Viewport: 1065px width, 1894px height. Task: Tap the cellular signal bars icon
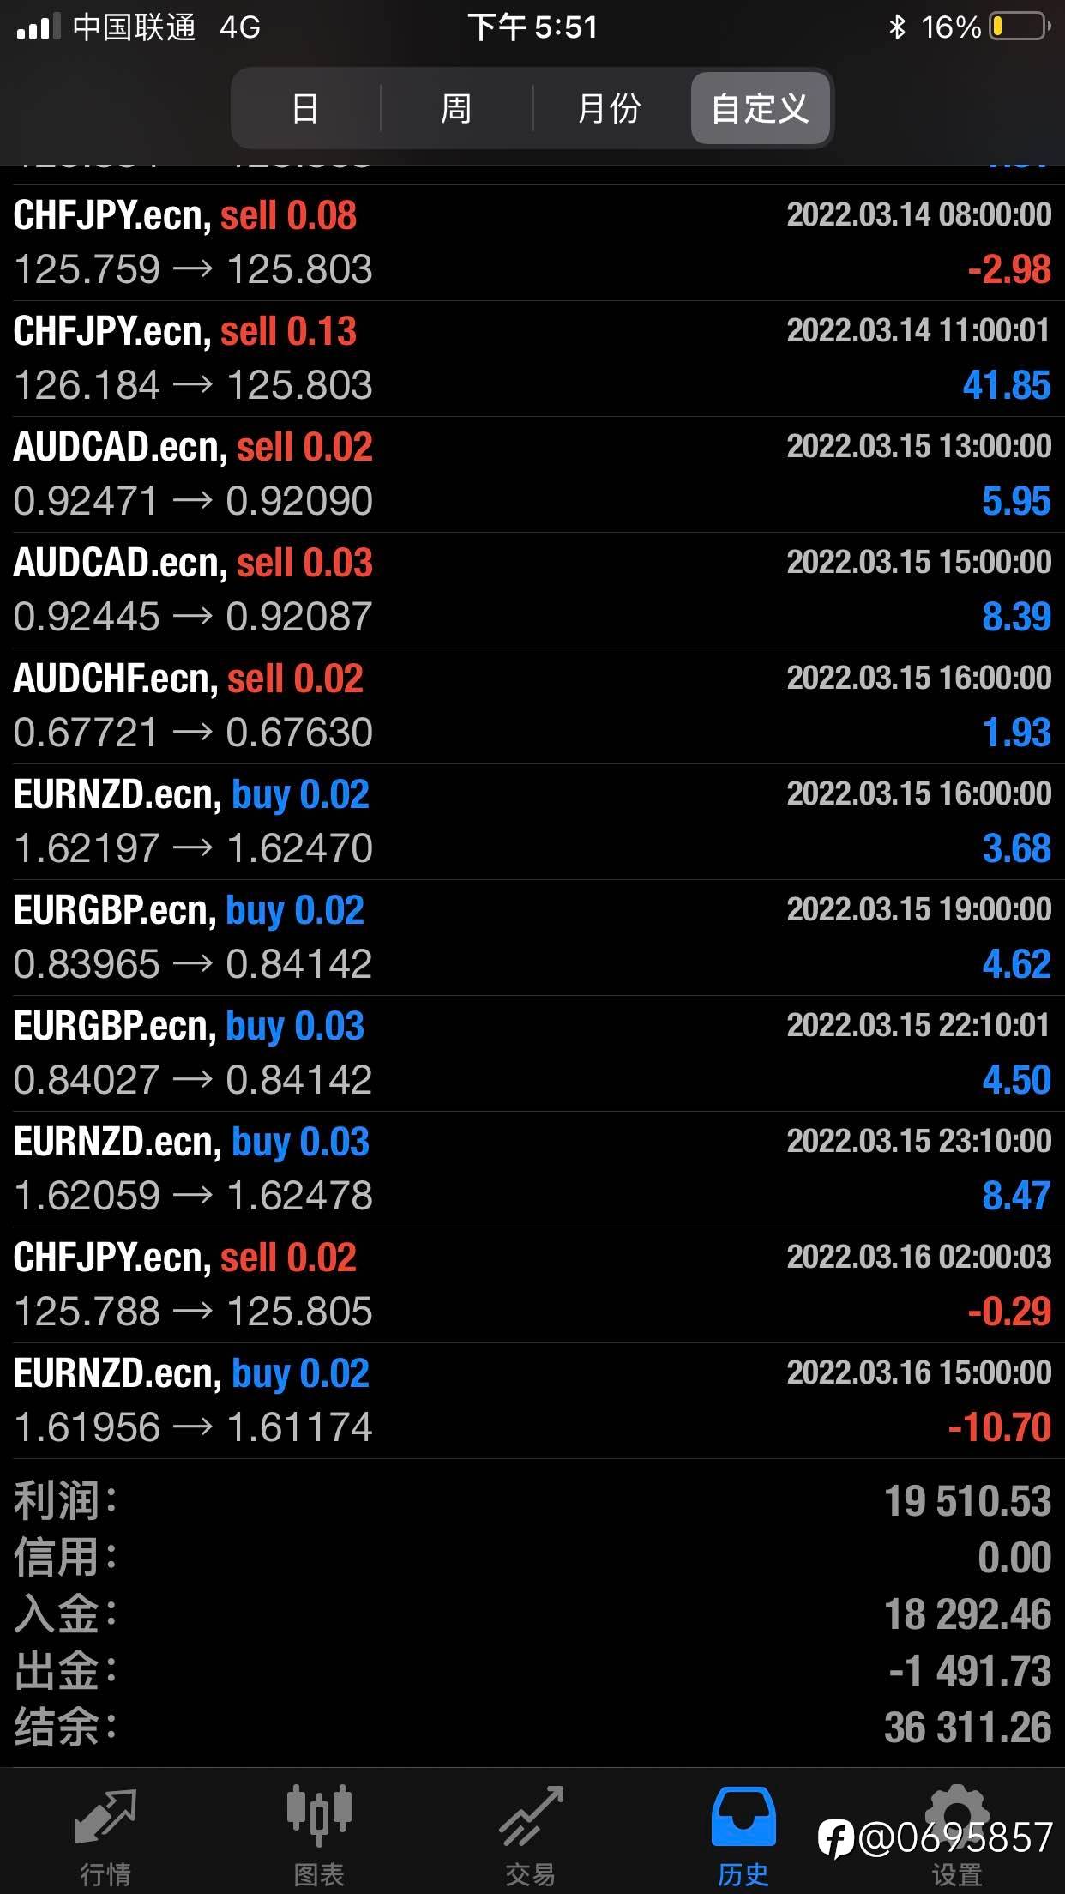(39, 27)
